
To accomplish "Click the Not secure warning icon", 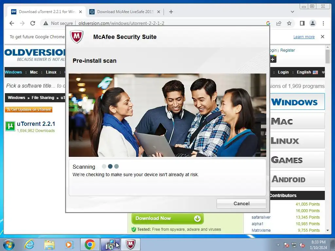I will coord(45,23).
